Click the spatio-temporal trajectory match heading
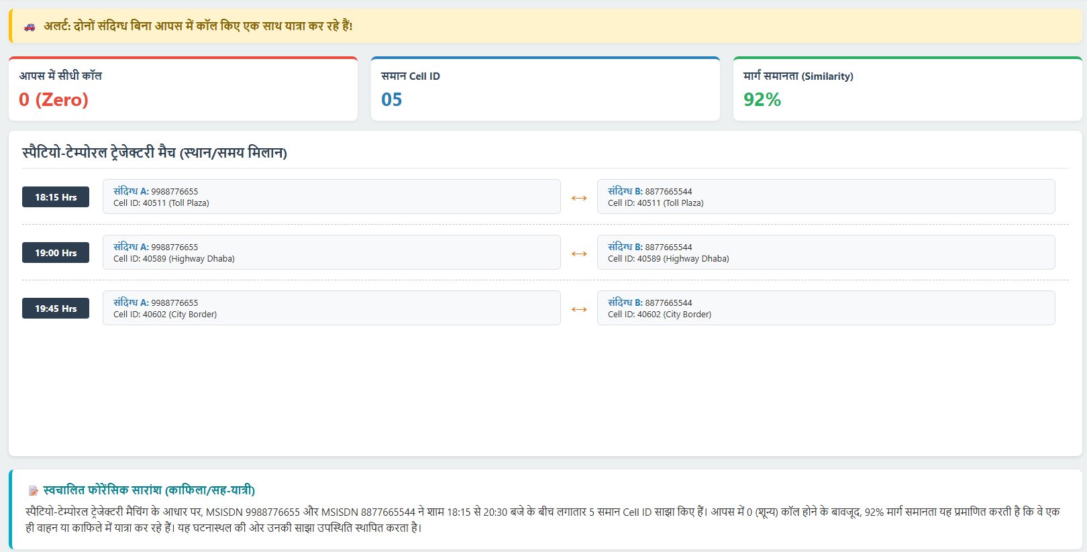Screen dimensions: 1087x552 point(155,153)
